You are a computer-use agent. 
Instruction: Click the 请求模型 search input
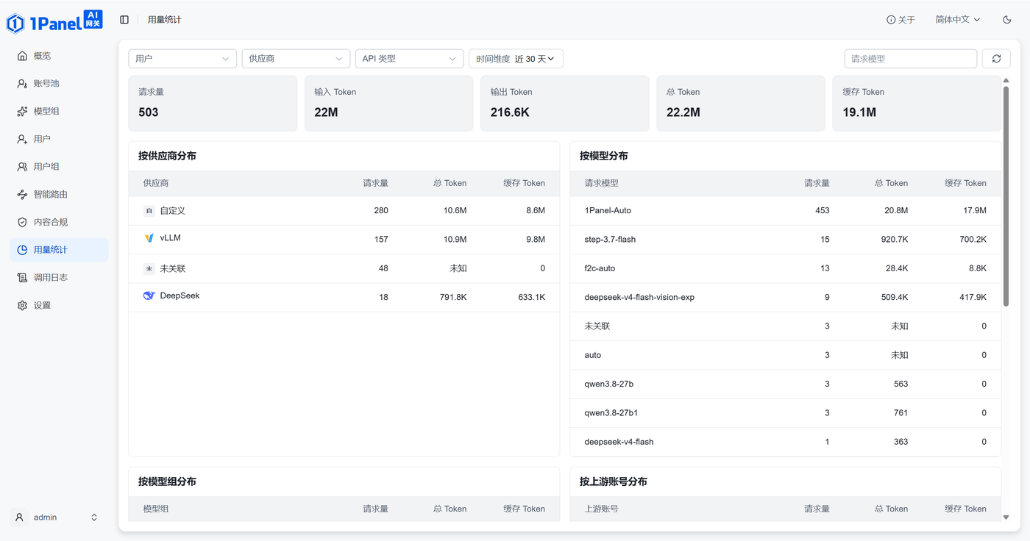tap(911, 59)
